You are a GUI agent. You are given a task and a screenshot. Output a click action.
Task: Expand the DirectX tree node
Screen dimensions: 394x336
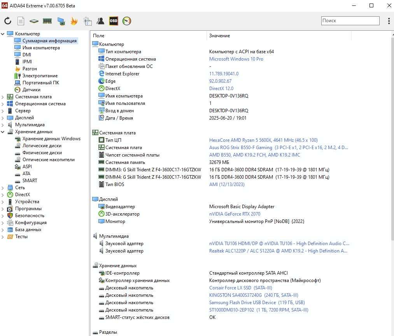pos(3,195)
